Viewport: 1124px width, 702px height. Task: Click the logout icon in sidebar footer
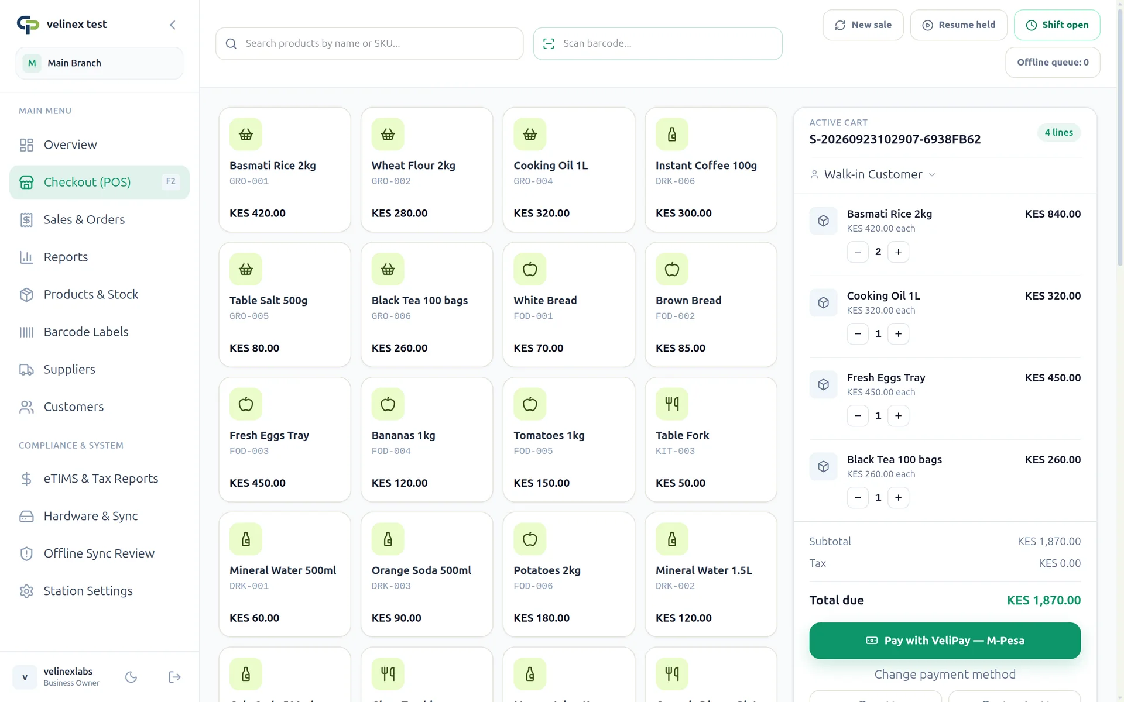click(x=174, y=677)
